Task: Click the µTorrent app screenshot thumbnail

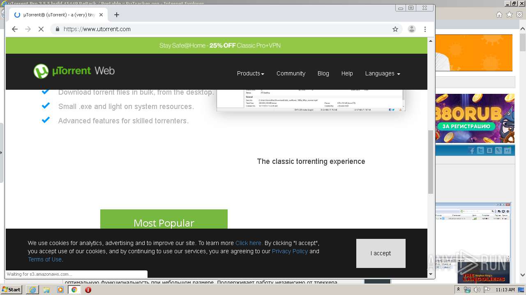Action: [x=311, y=100]
